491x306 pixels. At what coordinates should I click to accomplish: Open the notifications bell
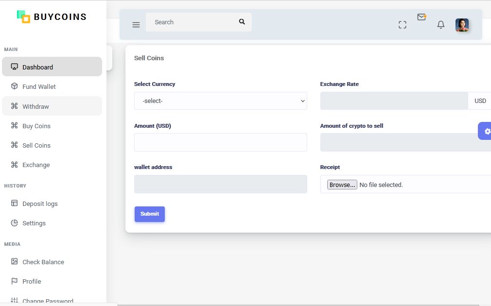pyautogui.click(x=441, y=25)
